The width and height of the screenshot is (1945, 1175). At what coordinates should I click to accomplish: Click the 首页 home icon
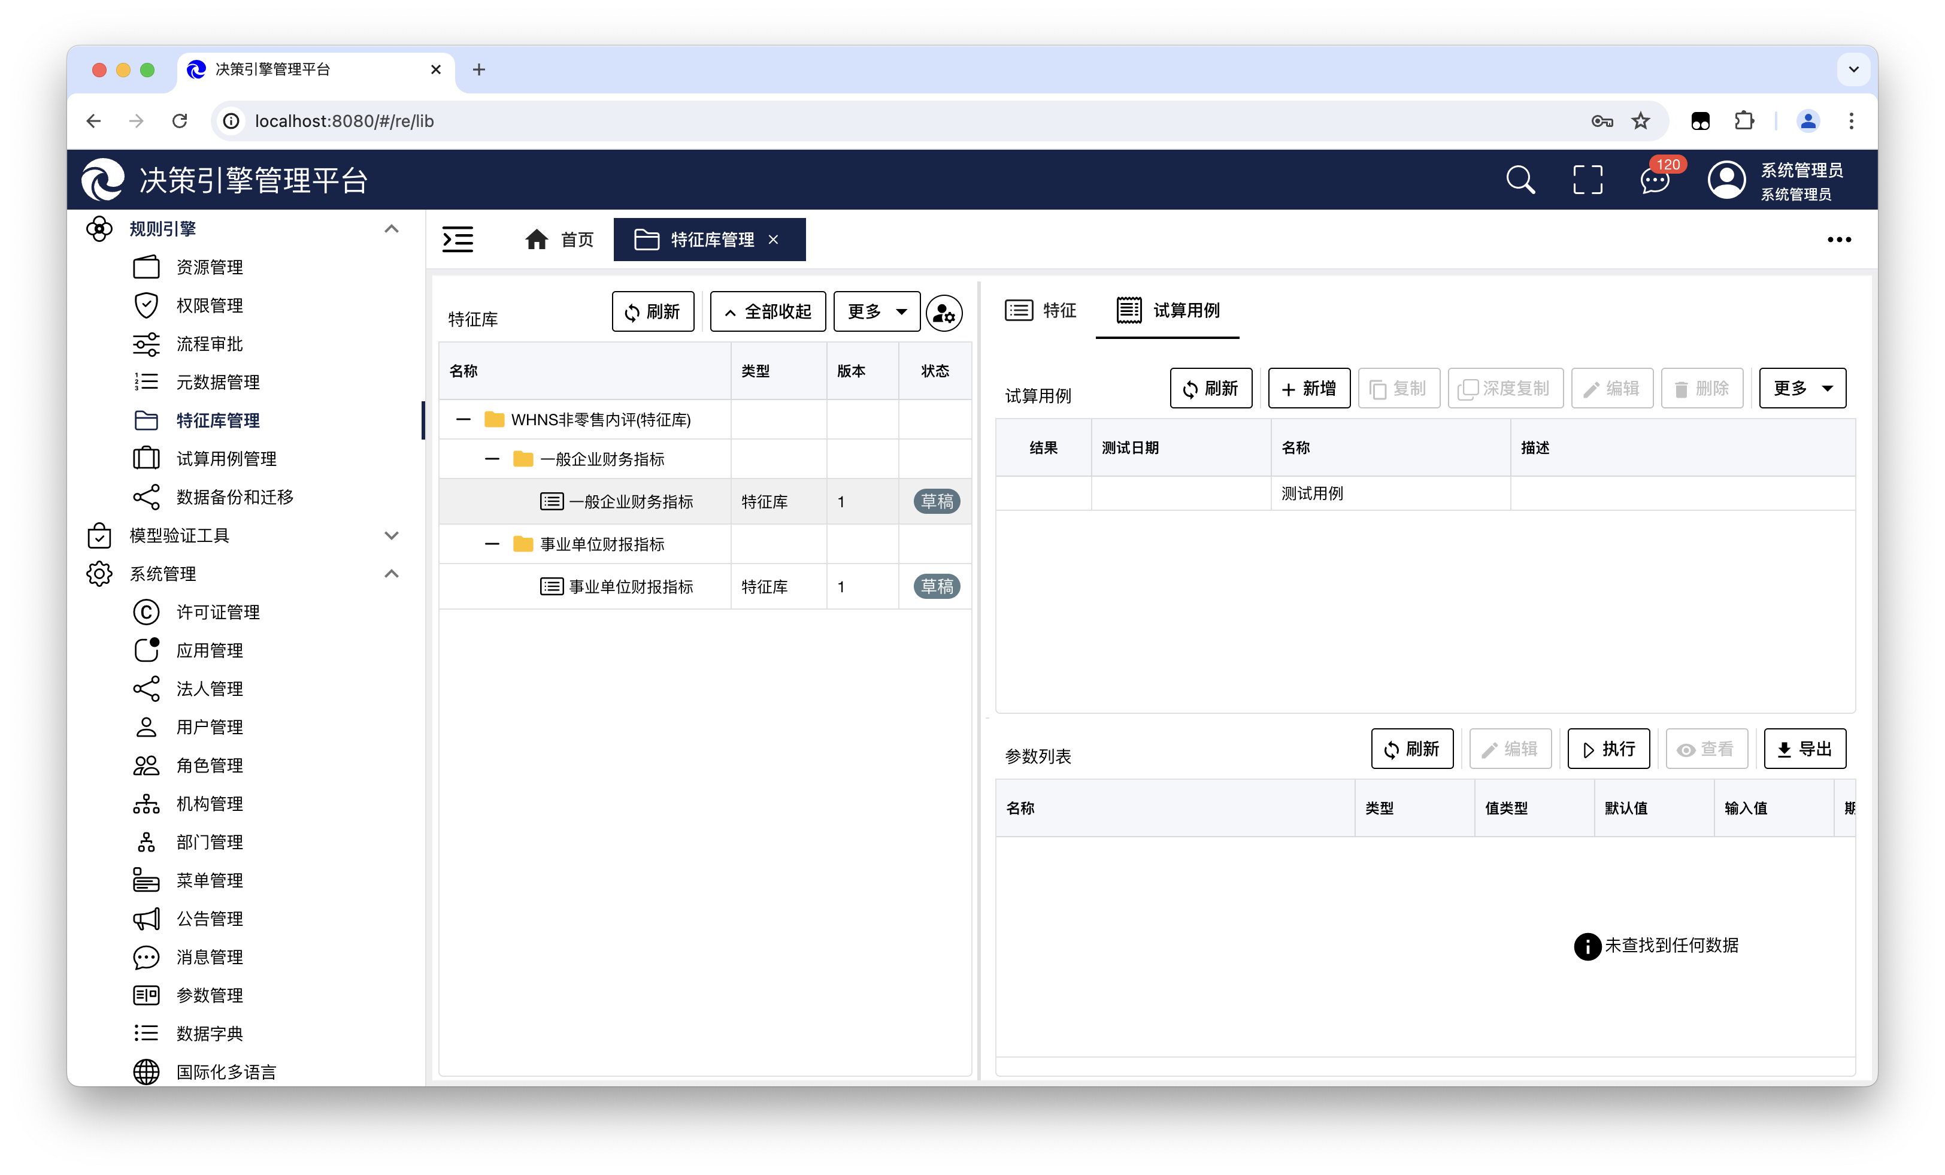click(x=537, y=240)
